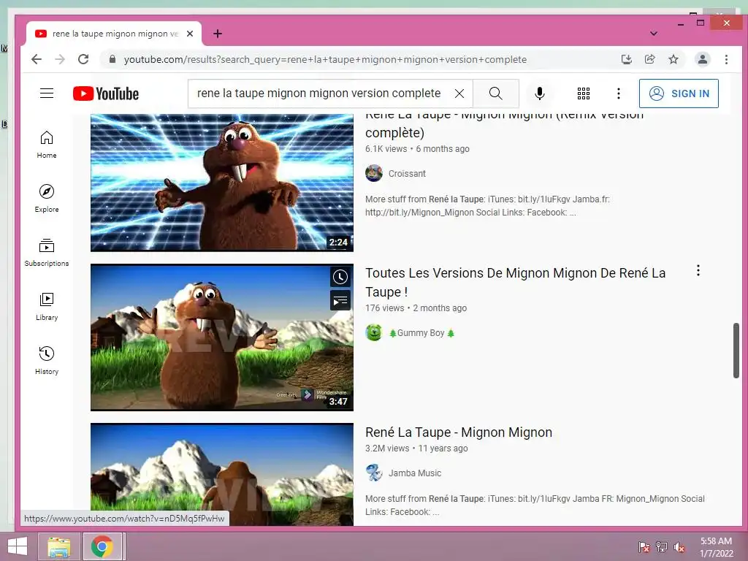Click the muted volume tray icon

tap(679, 546)
